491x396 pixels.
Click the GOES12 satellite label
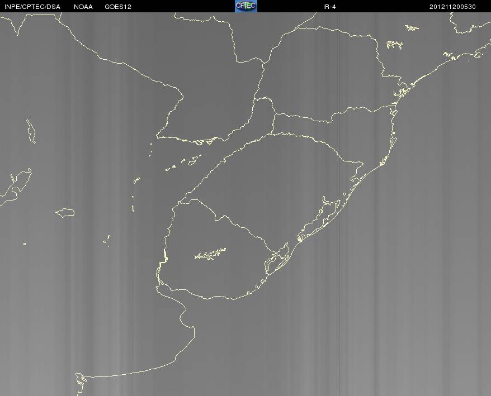tap(118, 7)
